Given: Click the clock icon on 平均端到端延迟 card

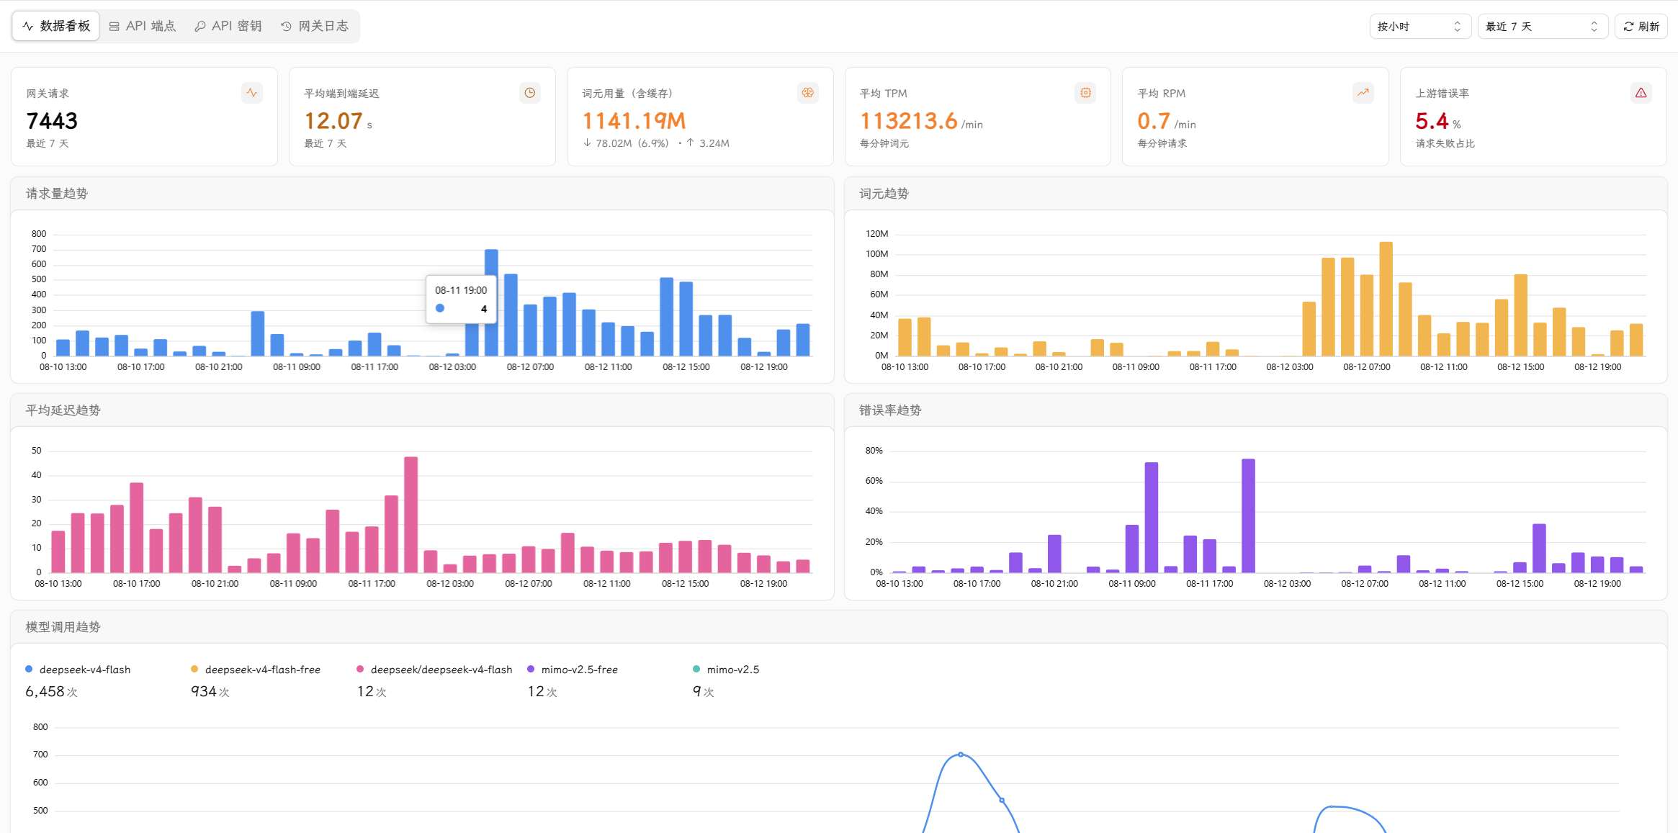Looking at the screenshot, I should [x=529, y=93].
